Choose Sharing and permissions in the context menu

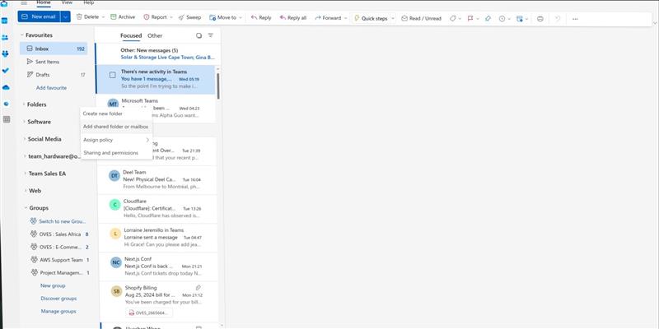point(116,153)
